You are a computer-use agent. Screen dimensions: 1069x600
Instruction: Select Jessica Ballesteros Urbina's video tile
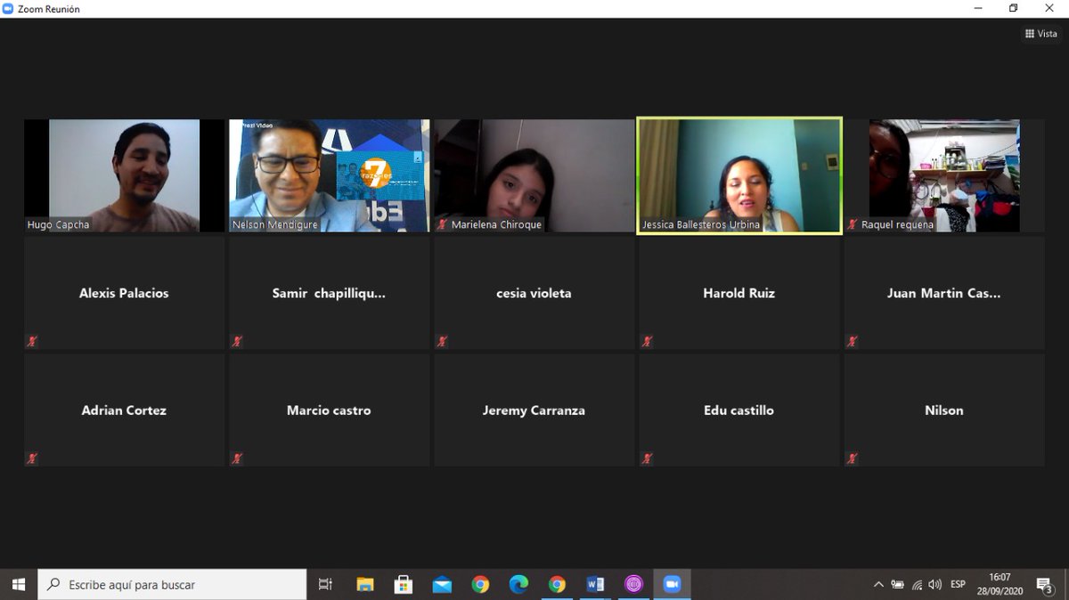click(x=739, y=175)
